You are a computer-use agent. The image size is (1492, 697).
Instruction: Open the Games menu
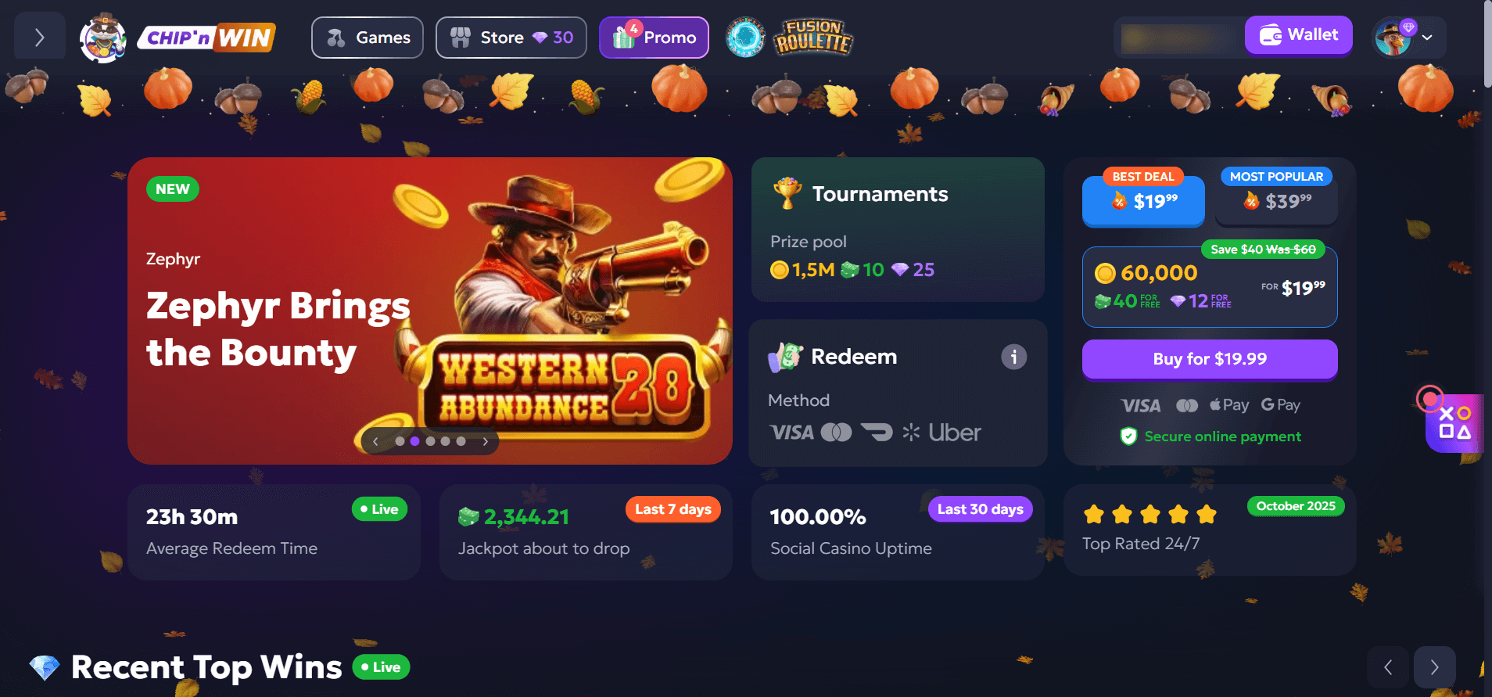(368, 38)
